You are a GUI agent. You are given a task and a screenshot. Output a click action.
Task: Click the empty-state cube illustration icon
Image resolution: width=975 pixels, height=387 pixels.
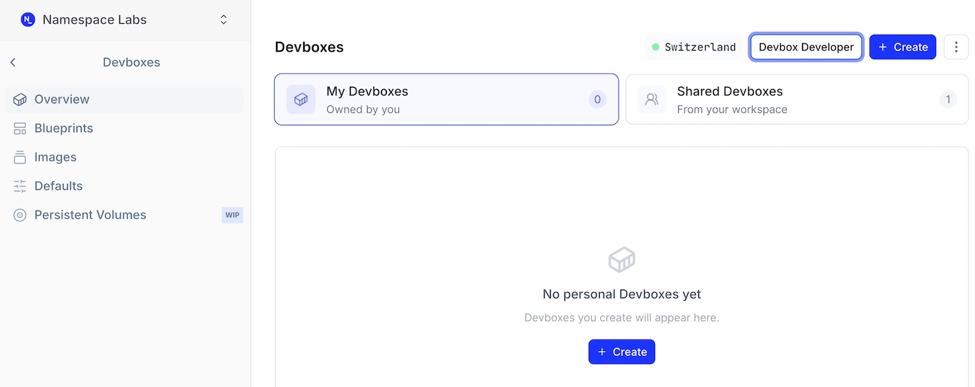pyautogui.click(x=622, y=260)
